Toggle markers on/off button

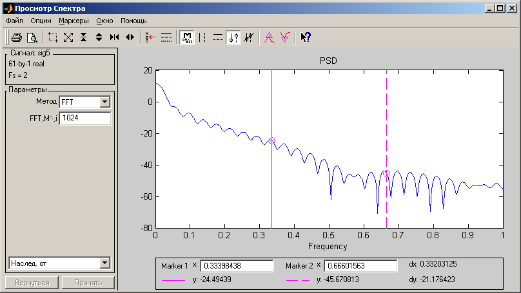click(x=187, y=37)
